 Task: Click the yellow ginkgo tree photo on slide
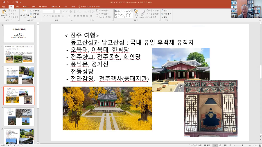pyautogui.click(x=107, y=109)
